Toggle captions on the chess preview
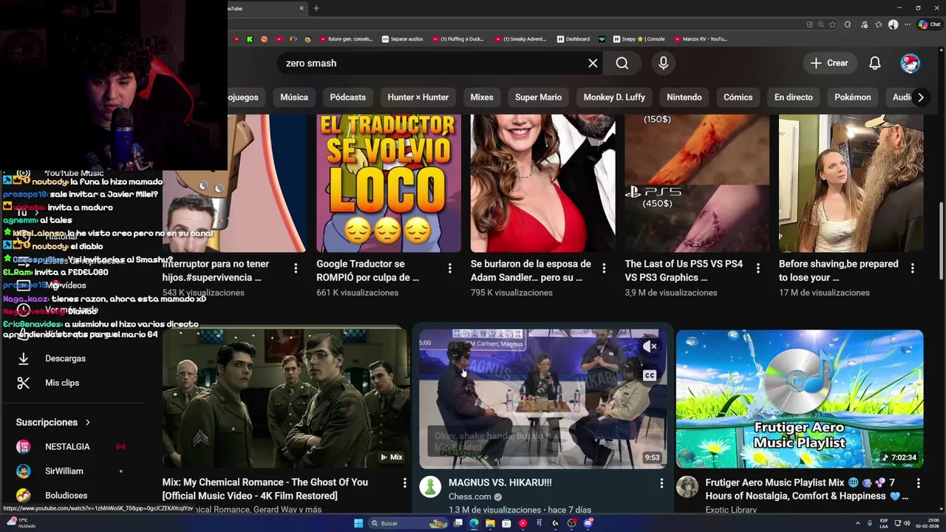946x532 pixels. (650, 375)
